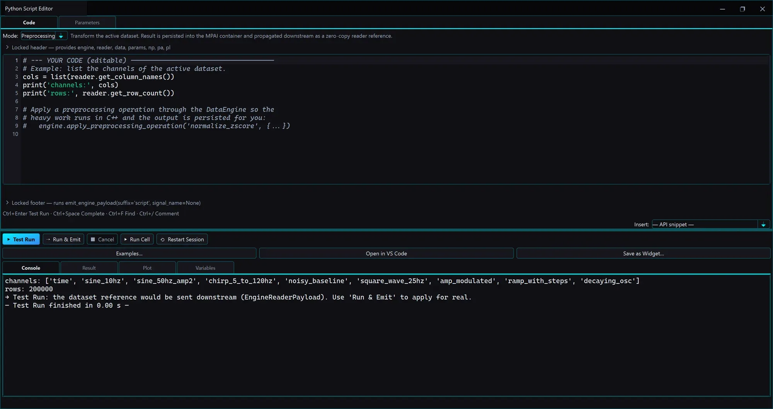The height and width of the screenshot is (409, 773).
Task: Open the Mode Preprocessing dropdown
Action: point(44,36)
